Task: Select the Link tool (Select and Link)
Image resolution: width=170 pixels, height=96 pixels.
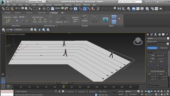Action: [3, 9]
